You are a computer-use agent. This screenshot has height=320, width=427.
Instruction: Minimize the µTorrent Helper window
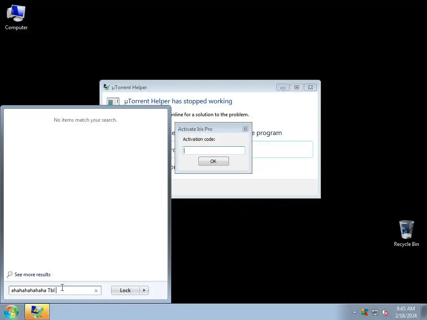[x=283, y=87]
